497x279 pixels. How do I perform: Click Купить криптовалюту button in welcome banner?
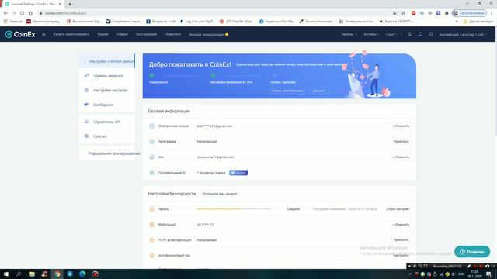coord(288,91)
